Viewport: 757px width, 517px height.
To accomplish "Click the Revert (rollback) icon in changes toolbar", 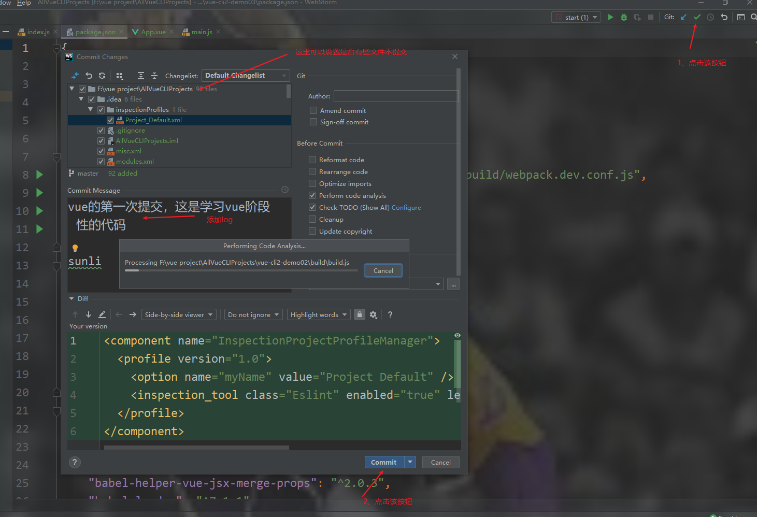I will click(x=89, y=76).
